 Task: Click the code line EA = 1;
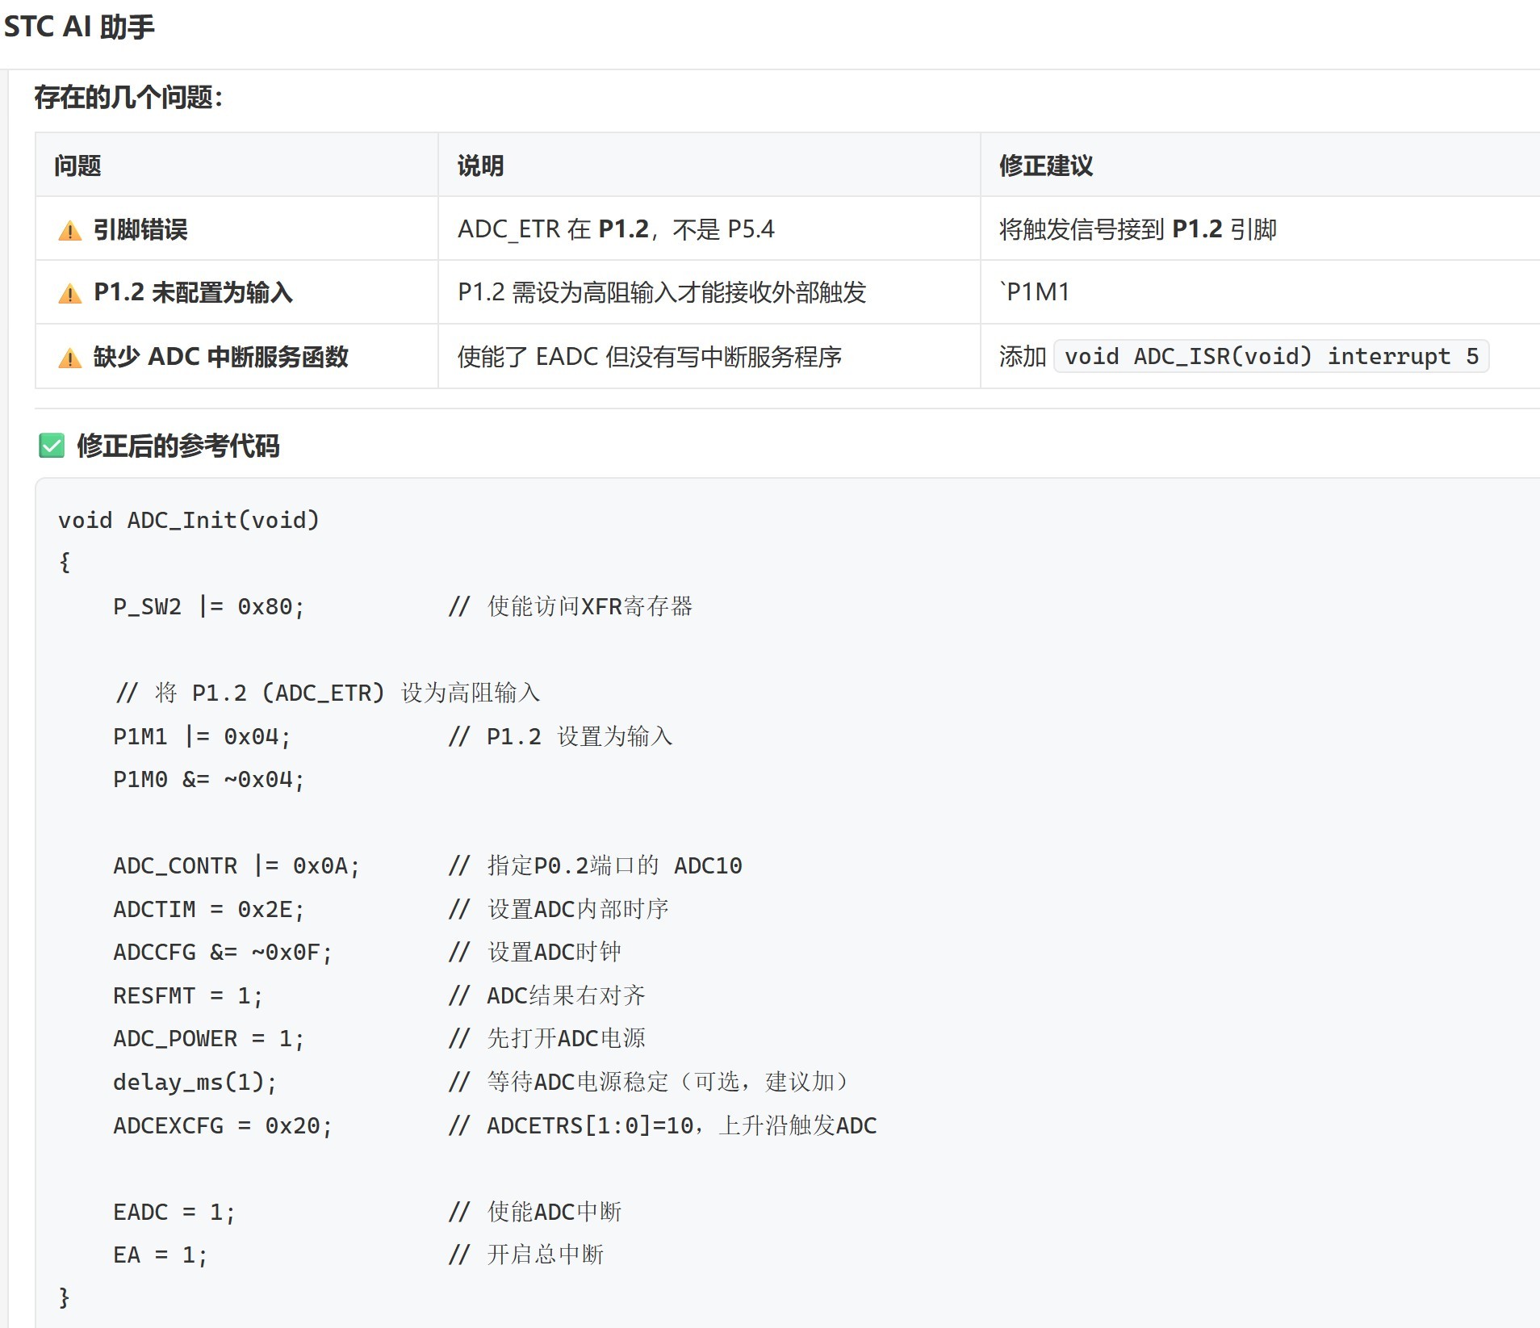[161, 1255]
